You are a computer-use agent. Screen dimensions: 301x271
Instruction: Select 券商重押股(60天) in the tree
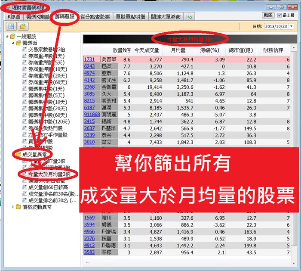pyautogui.click(x=48, y=82)
